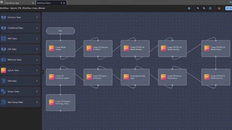Click Splunk icon on Notable Event Agg. Policy node
This screenshot has width=232, height=130.
(52, 102)
